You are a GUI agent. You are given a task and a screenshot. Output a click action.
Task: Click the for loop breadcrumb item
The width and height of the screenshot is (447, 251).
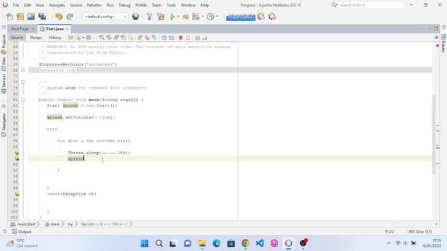pos(104,225)
